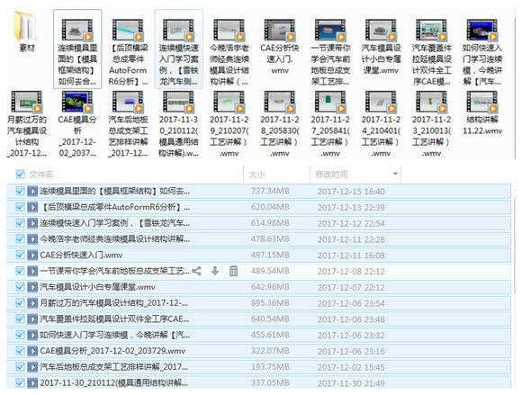The width and height of the screenshot is (522, 395).
Task: Select the 【后顶横梁总成零件AutoForm R6分析】 video thumbnail
Action: coord(128,30)
